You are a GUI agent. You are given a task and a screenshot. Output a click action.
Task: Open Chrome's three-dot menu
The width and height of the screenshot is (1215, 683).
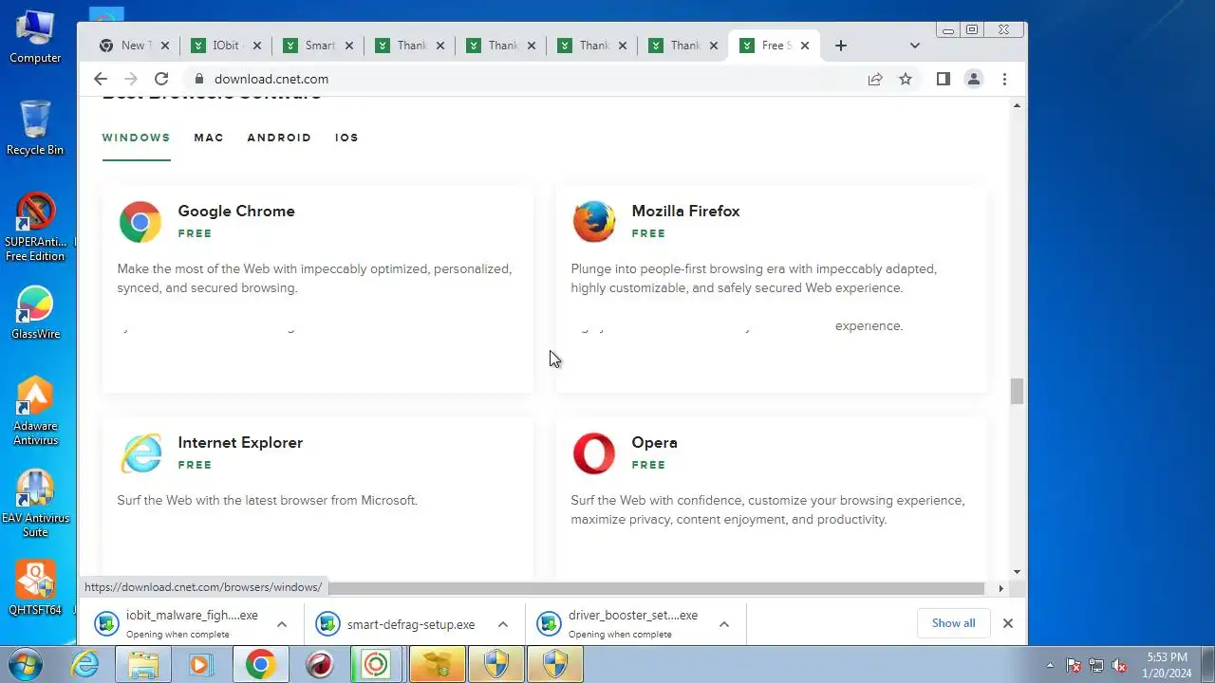1004,79
